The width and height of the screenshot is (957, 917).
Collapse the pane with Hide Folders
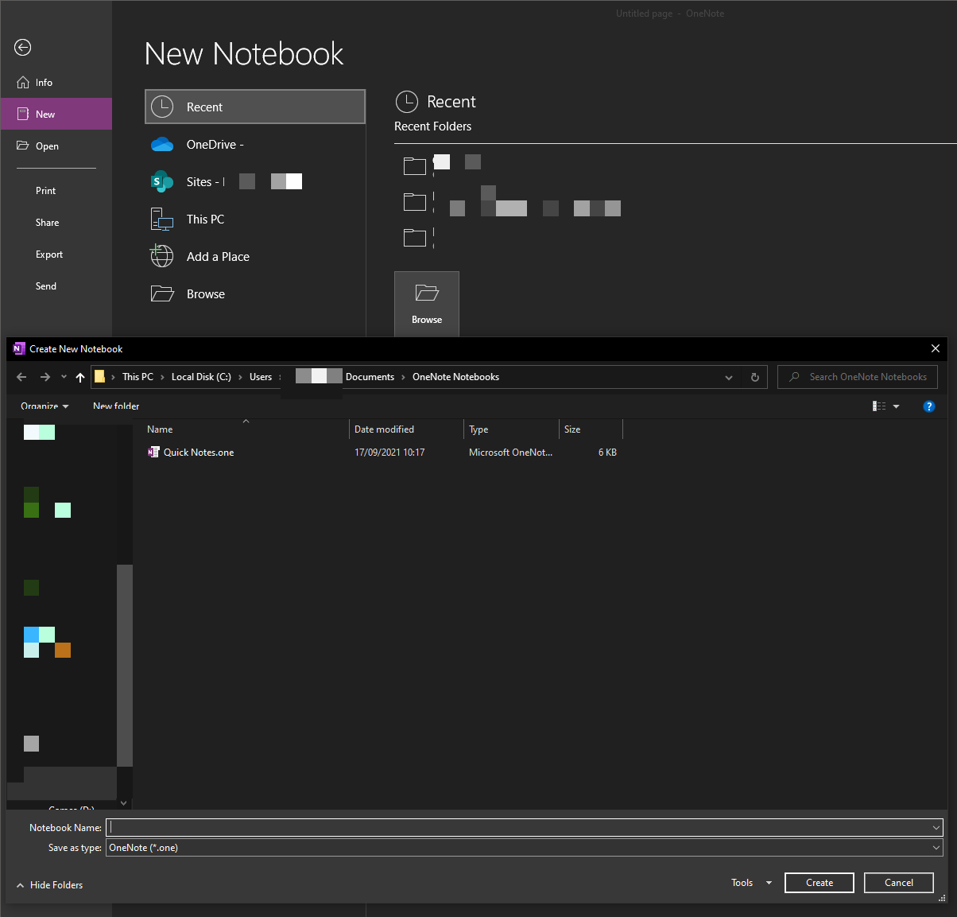49,885
